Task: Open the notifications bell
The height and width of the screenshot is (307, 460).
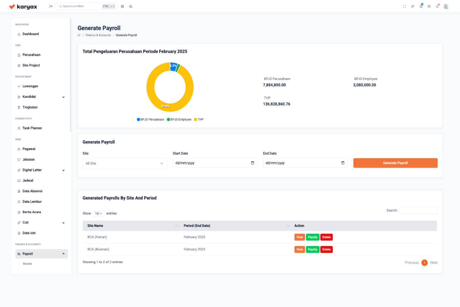Action: coord(437,6)
